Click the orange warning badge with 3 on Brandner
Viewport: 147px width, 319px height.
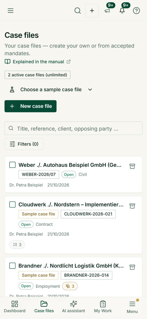pyautogui.click(x=70, y=286)
